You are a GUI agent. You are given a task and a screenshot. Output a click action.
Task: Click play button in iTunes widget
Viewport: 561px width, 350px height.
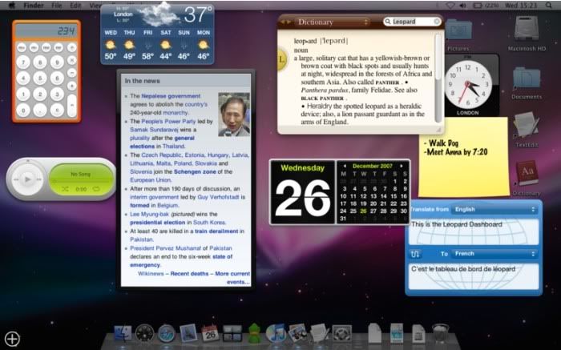(x=27, y=179)
